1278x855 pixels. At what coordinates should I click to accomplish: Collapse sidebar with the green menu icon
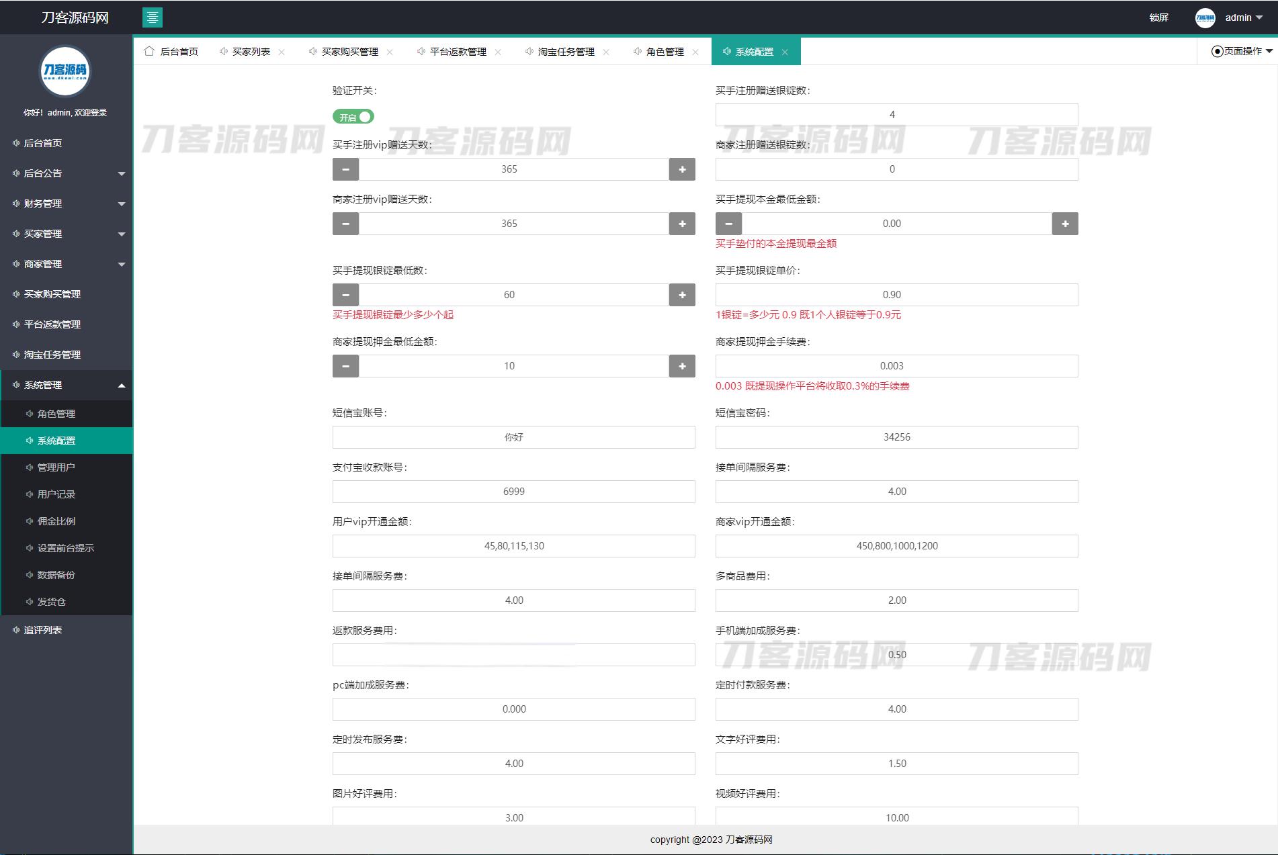(x=153, y=17)
